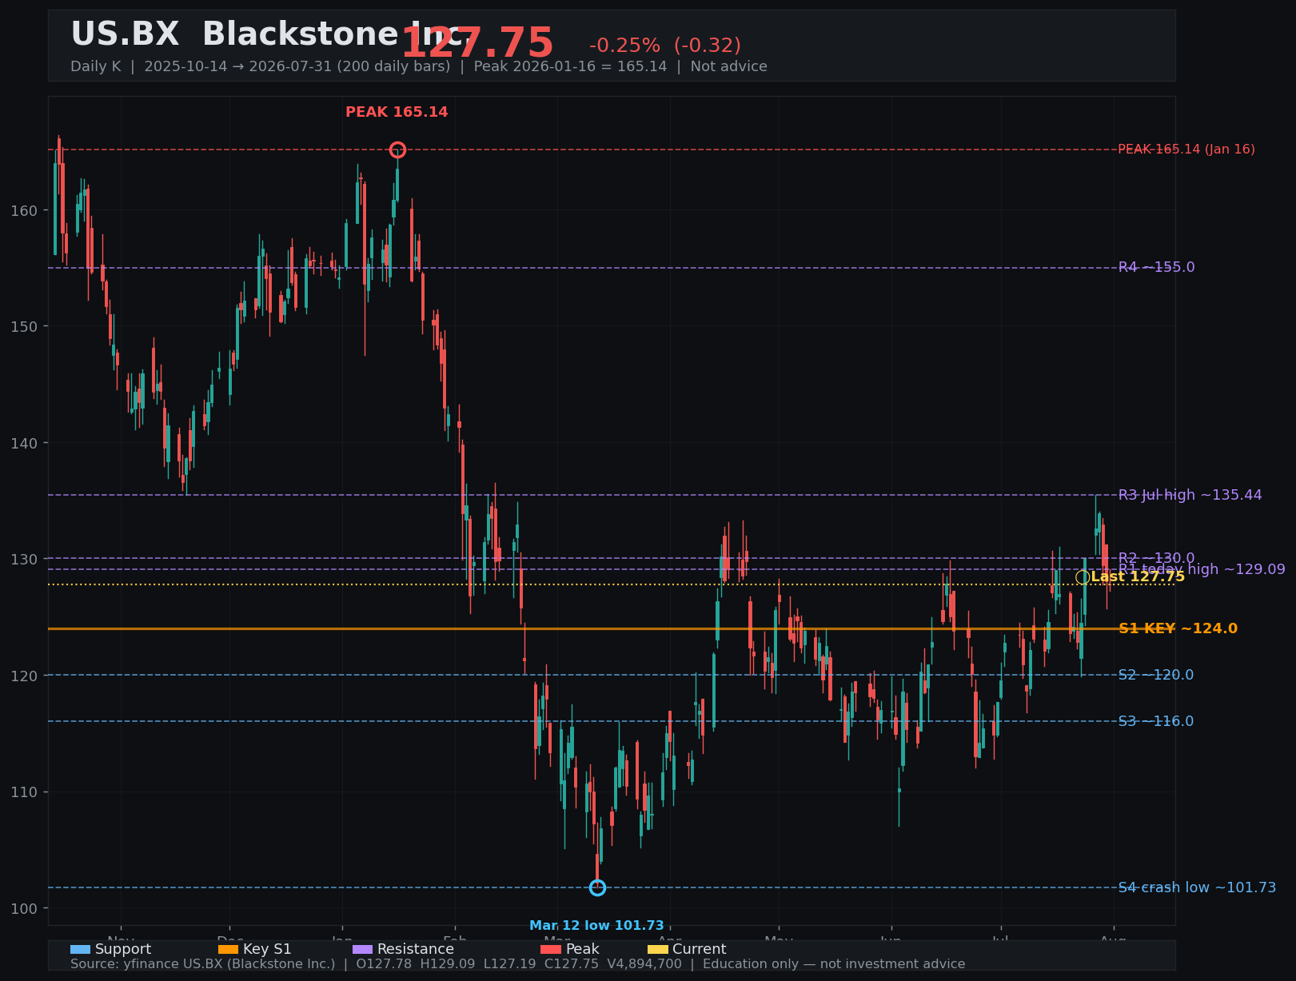The height and width of the screenshot is (981, 1296).
Task: Click the 'Peak' legend label
Action: click(x=583, y=949)
